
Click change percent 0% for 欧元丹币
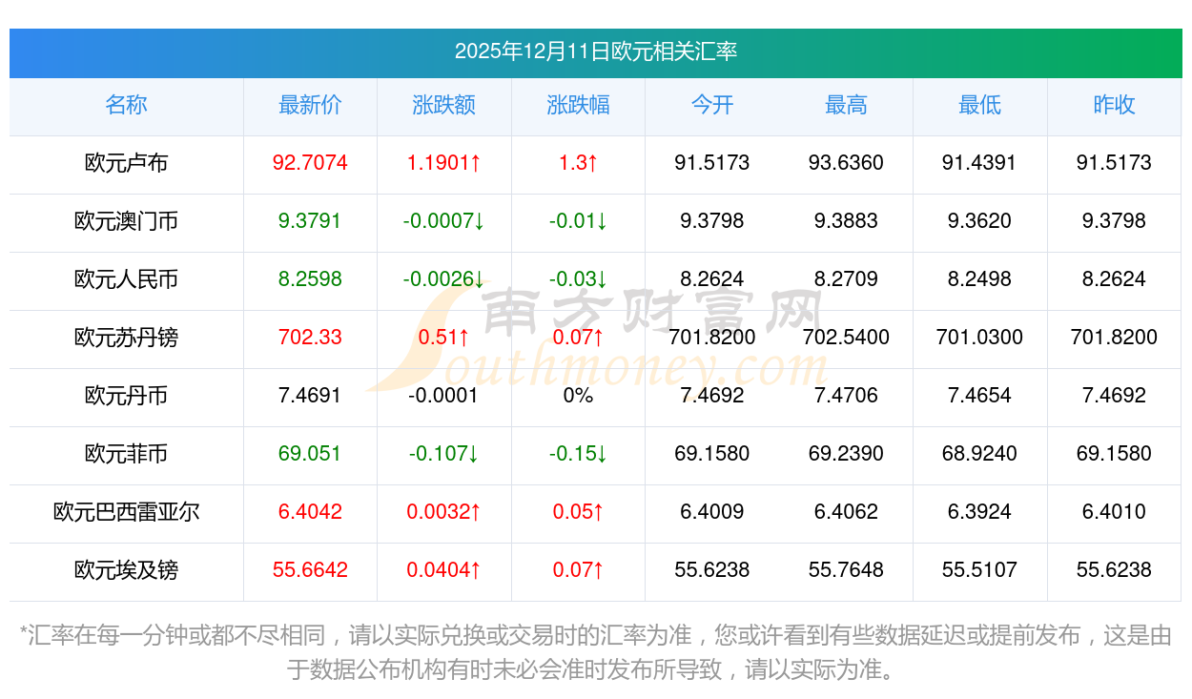(578, 396)
